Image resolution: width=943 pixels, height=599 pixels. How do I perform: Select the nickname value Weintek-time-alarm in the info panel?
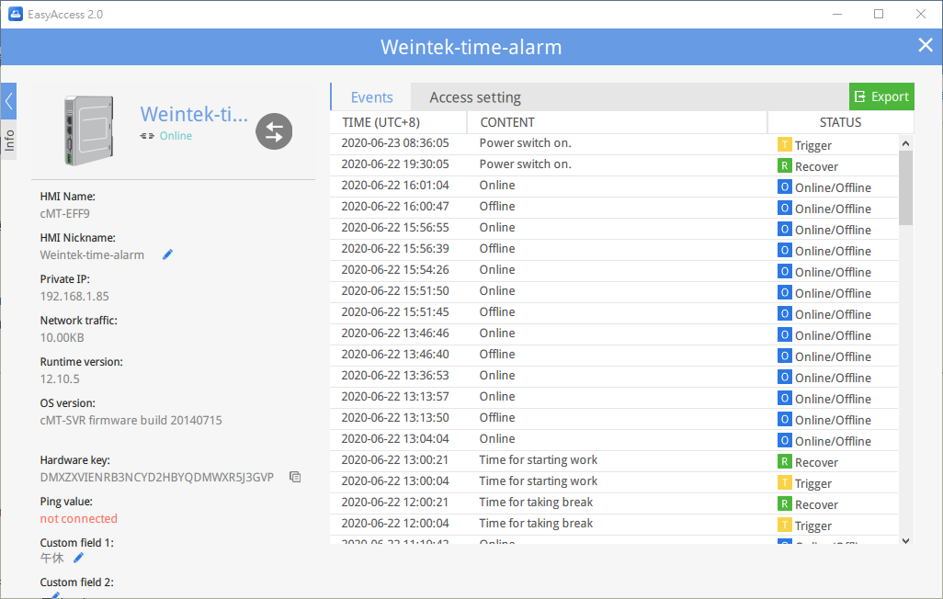92,255
